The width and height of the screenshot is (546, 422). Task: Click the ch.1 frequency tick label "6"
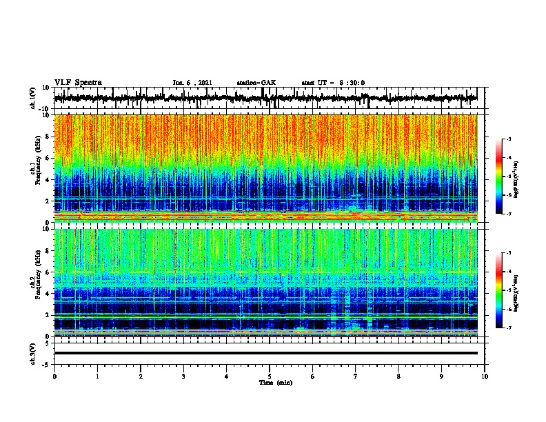click(x=48, y=158)
